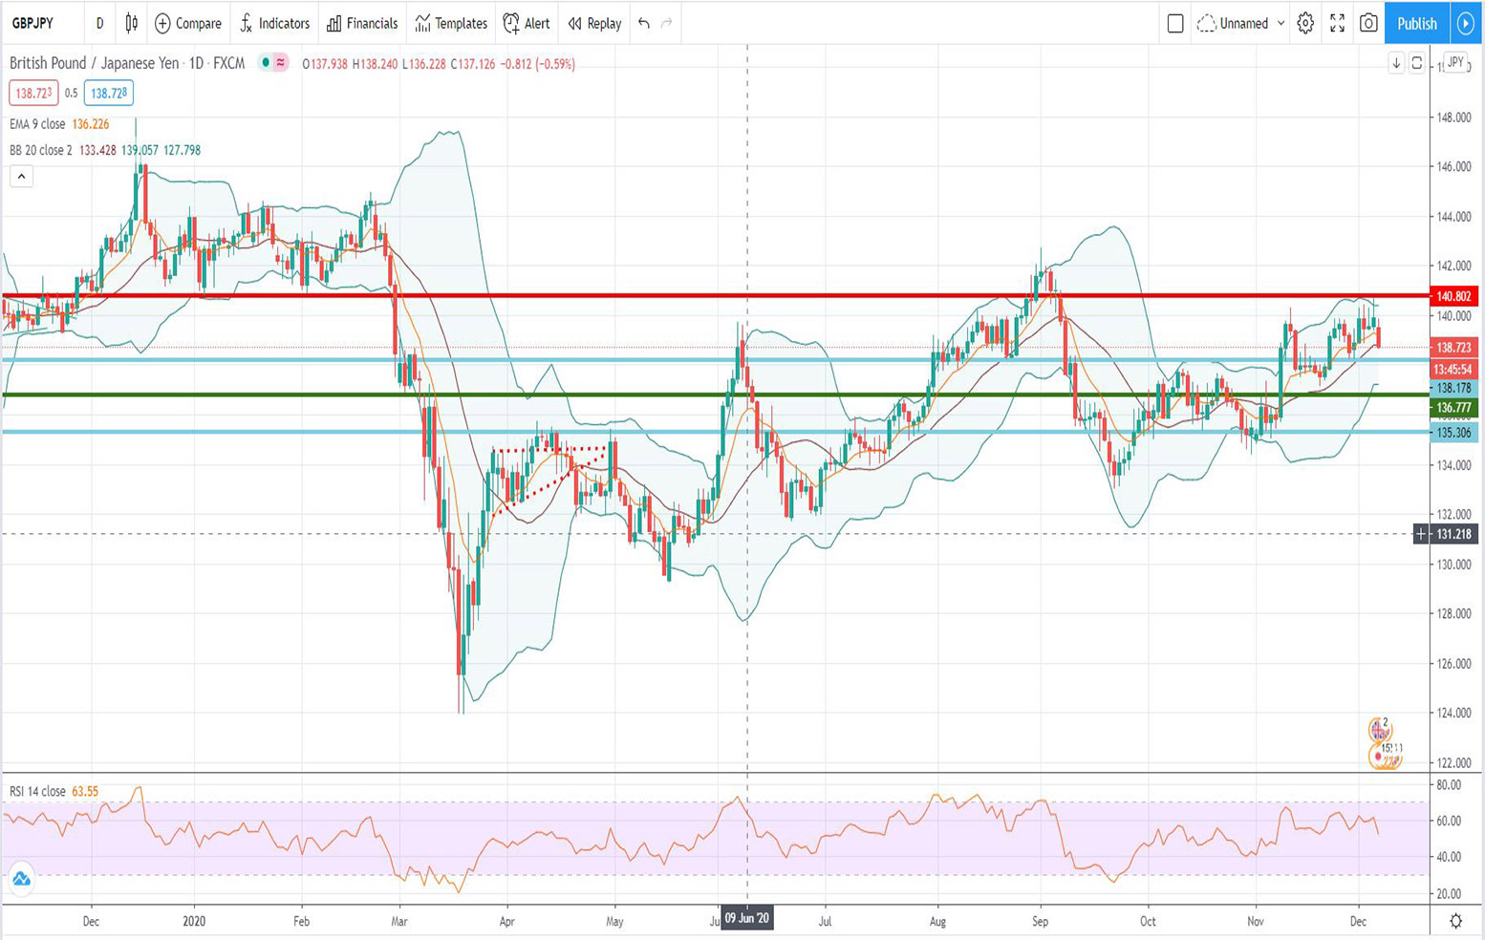Click the Publish button
The height and width of the screenshot is (940, 1485).
click(1416, 23)
